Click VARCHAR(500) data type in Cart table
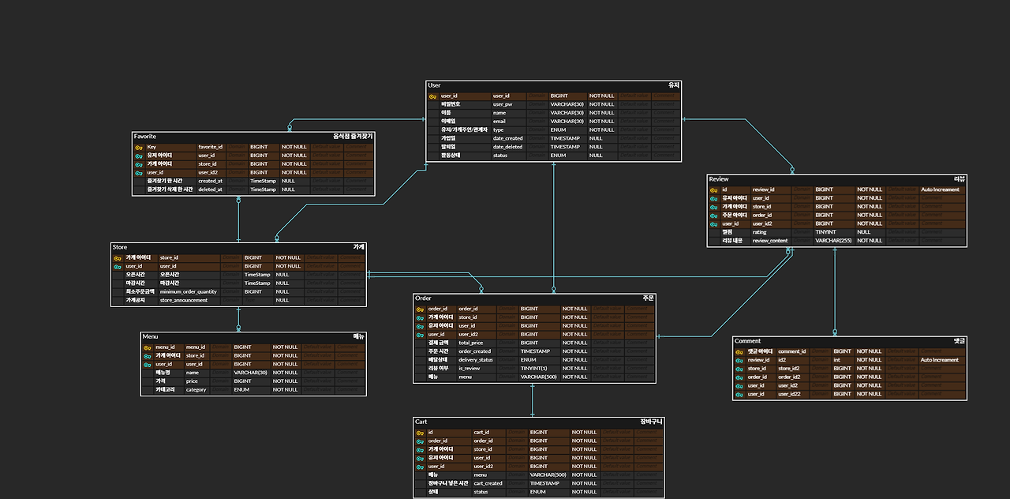 547,475
